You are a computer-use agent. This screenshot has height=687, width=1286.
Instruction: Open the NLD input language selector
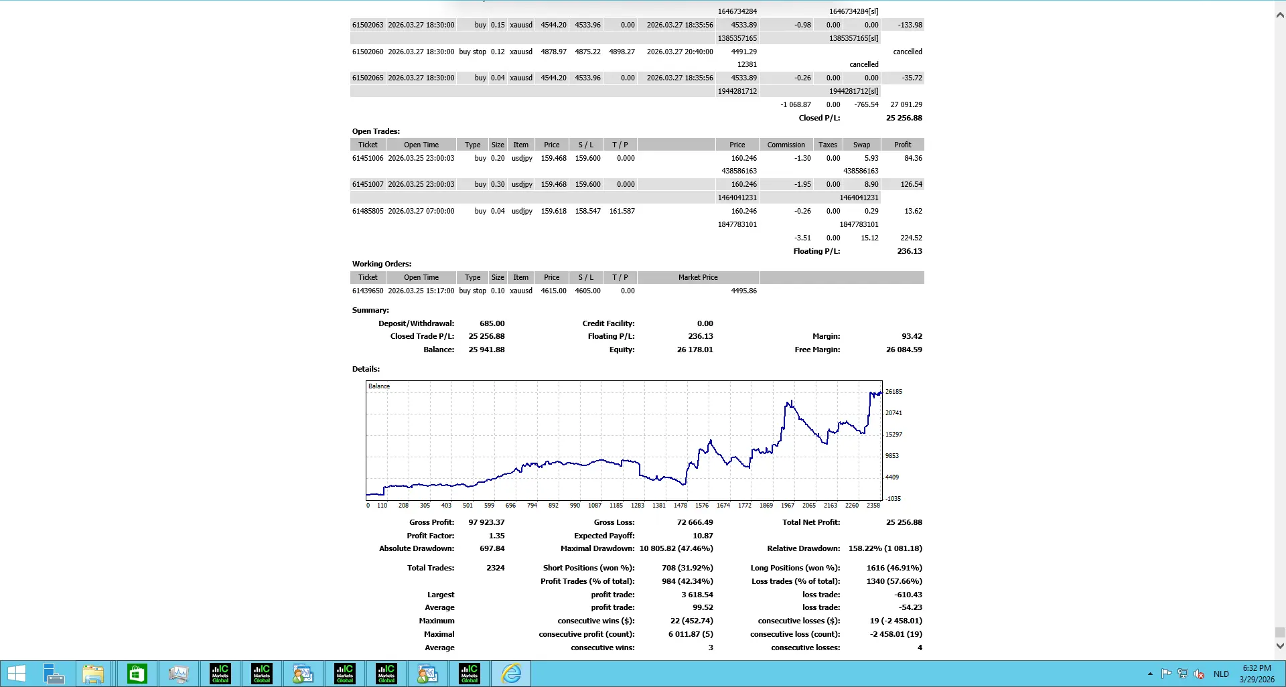(x=1221, y=674)
